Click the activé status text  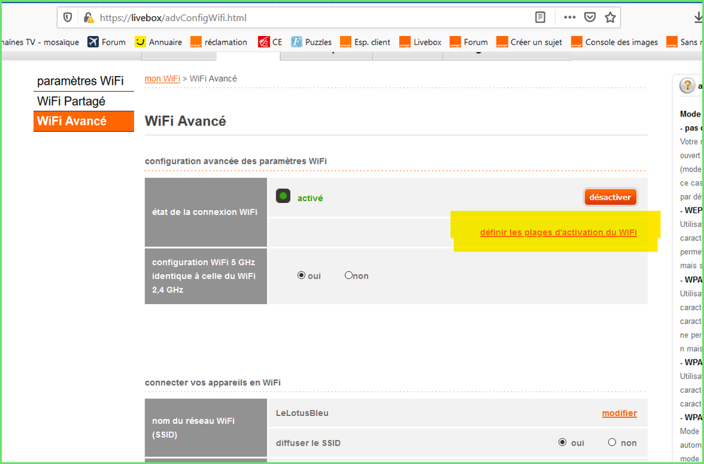(x=310, y=198)
